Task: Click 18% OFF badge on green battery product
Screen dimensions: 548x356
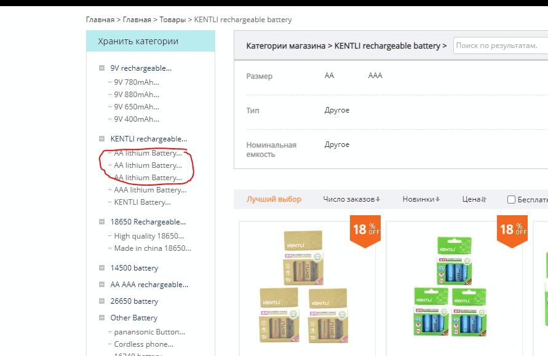Action: [512, 231]
